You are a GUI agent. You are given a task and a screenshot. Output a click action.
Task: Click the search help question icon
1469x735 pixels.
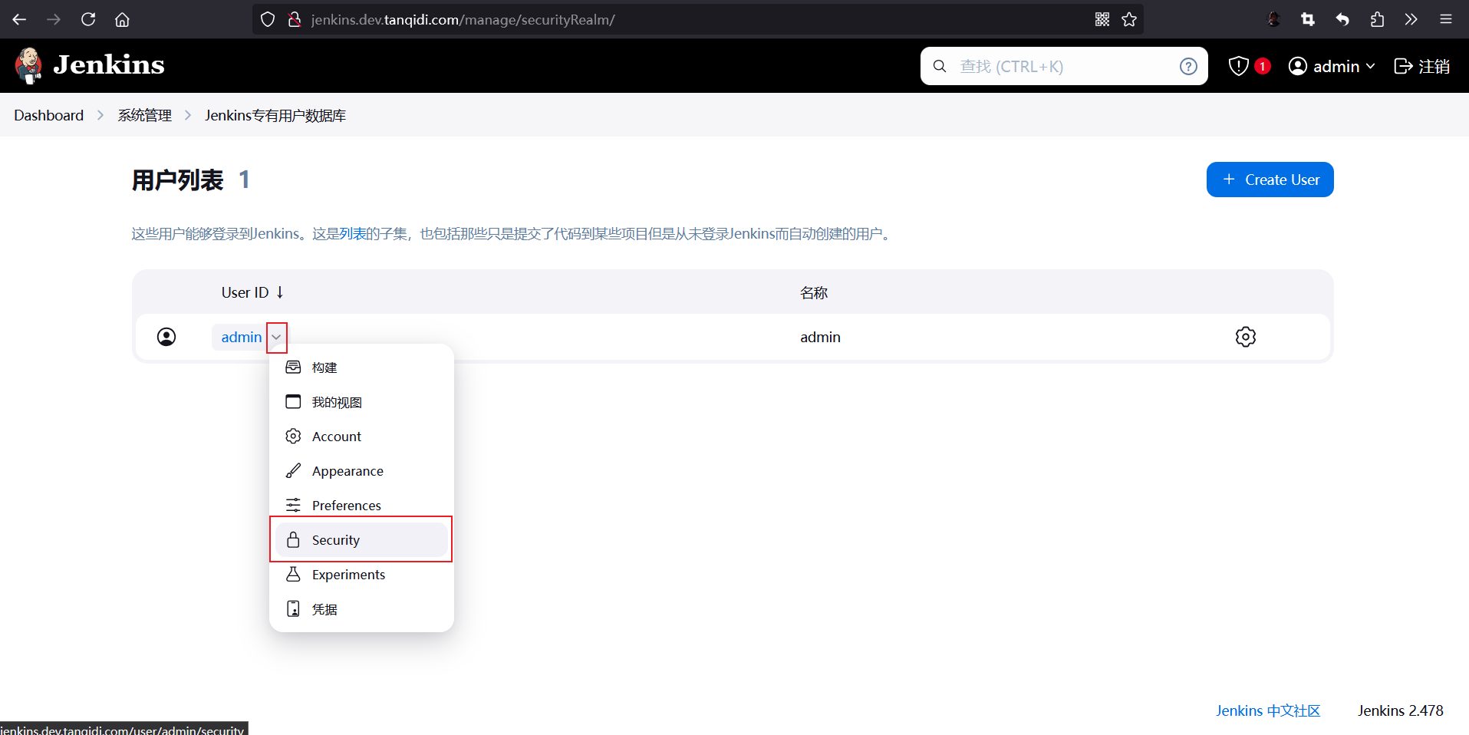pyautogui.click(x=1188, y=67)
